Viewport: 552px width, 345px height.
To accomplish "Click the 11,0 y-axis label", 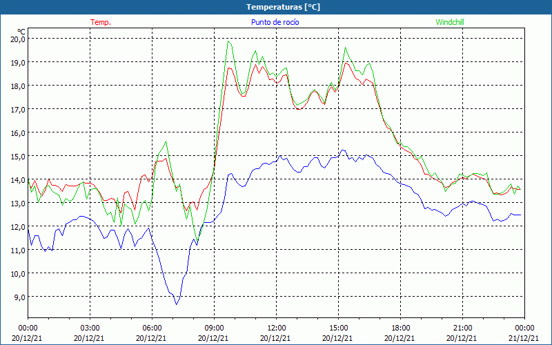I will click(18, 250).
